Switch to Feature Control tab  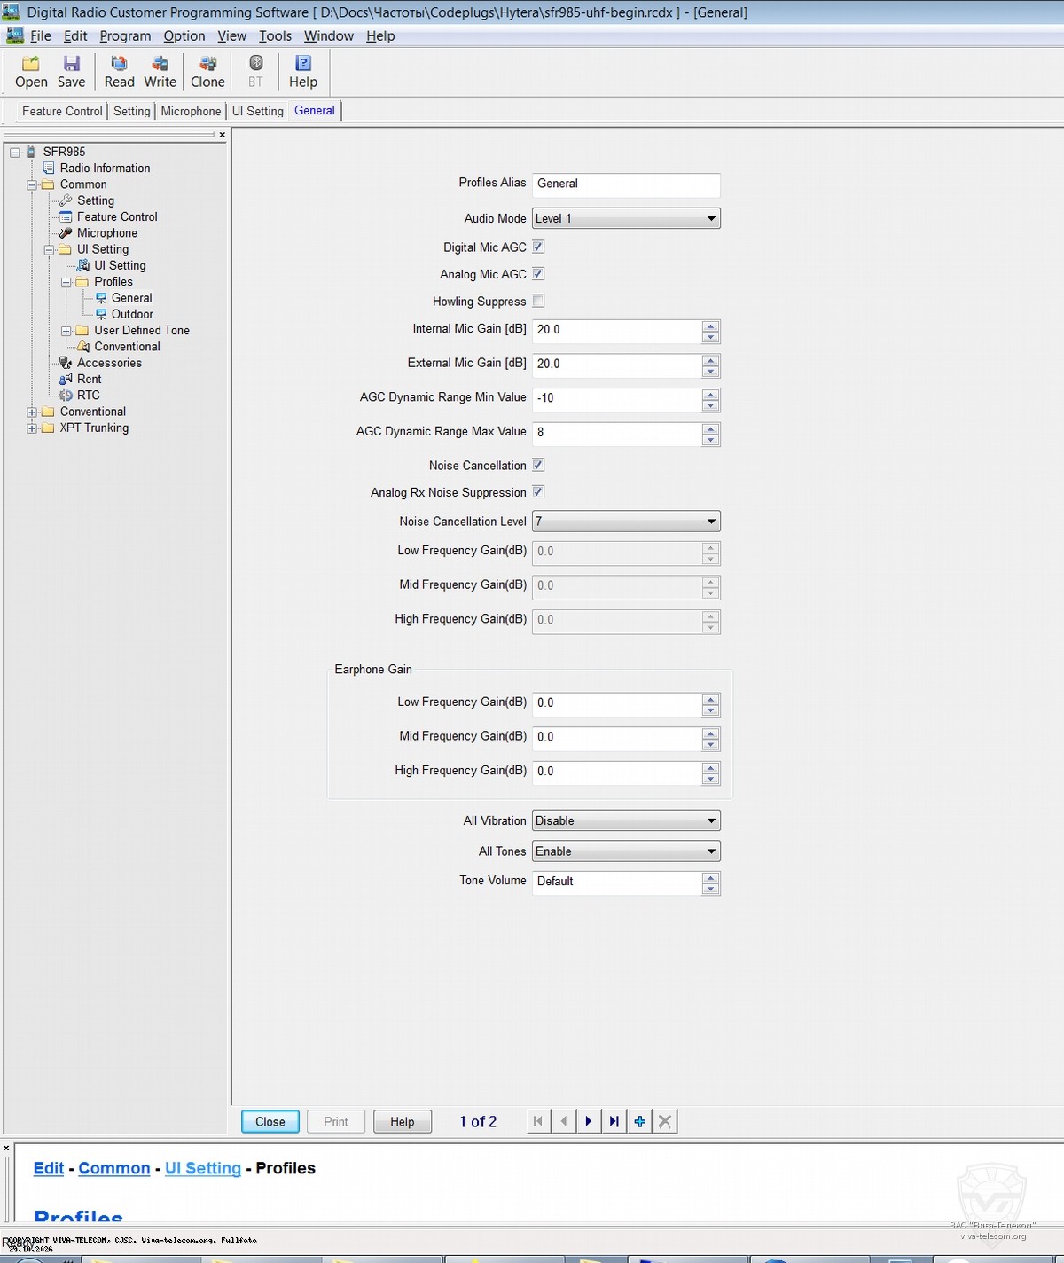pyautogui.click(x=62, y=111)
